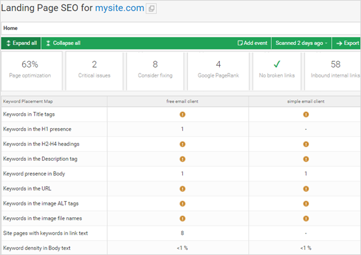Click the simple email client column header
This screenshot has height=255, width=361.
[306, 101]
